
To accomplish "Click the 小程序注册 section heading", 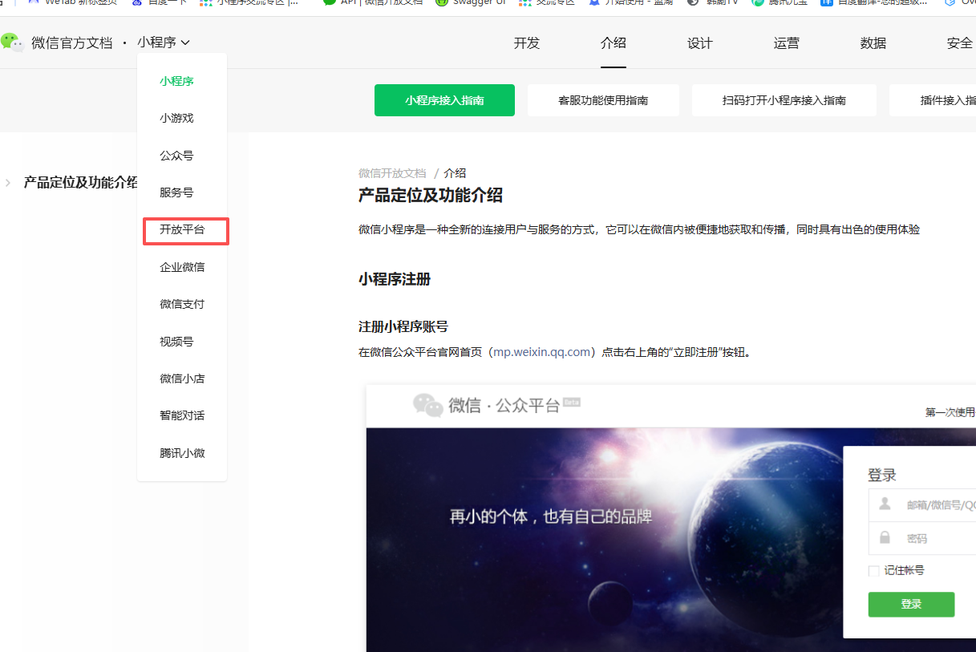I will click(395, 279).
